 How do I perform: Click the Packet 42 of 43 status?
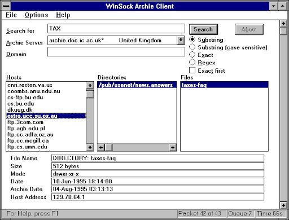[x=202, y=213]
